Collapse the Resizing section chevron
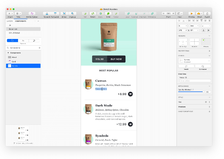 pyautogui.click(x=209, y=36)
